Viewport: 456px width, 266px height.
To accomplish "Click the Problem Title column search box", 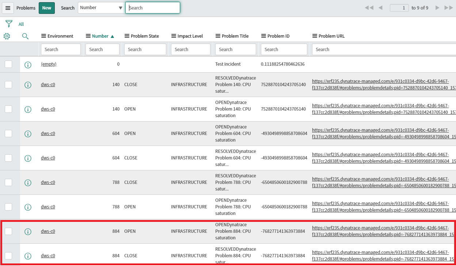I will 235,49.
